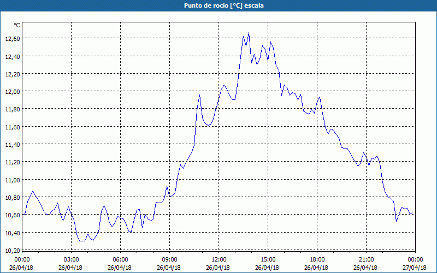
Task: Click the 11,40 y-axis value
Action: click(x=13, y=145)
